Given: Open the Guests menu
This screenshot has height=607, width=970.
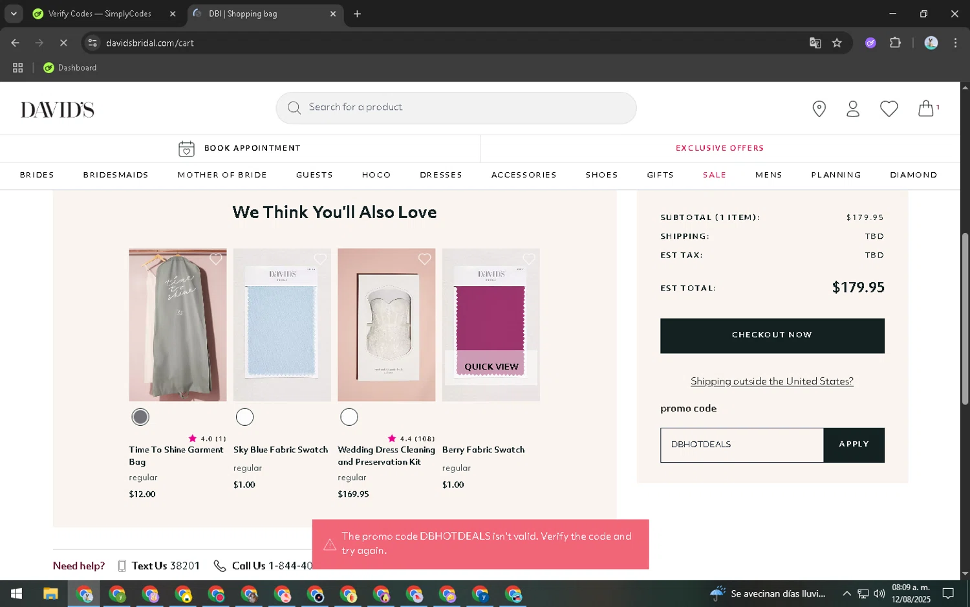Looking at the screenshot, I should click(x=314, y=175).
